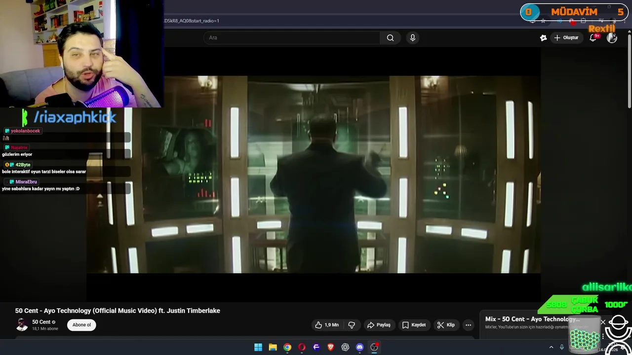Switch to Google Chrome in the taskbar
The image size is (632, 355).
coord(287,347)
